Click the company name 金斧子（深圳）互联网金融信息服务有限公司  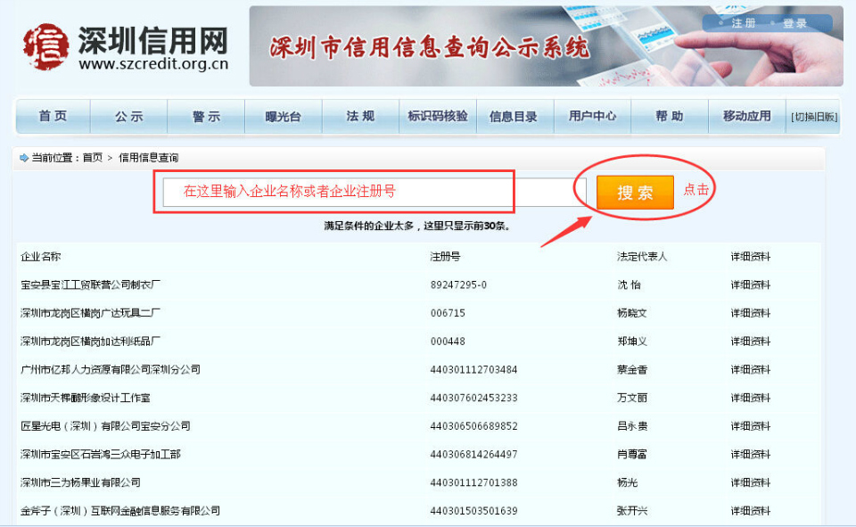coord(120,511)
